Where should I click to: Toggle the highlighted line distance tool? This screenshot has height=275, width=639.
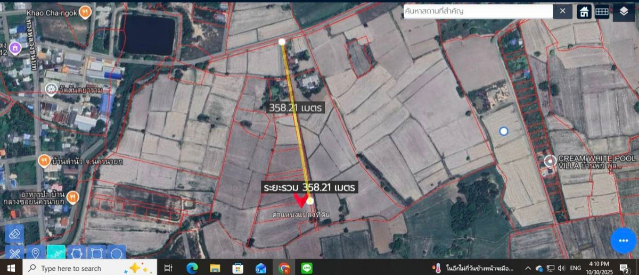pos(56,253)
